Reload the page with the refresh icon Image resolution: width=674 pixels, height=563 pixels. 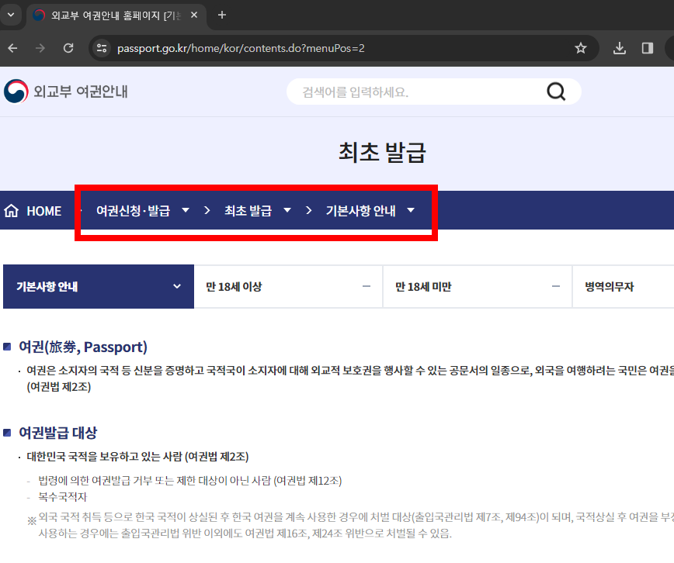coord(68,48)
